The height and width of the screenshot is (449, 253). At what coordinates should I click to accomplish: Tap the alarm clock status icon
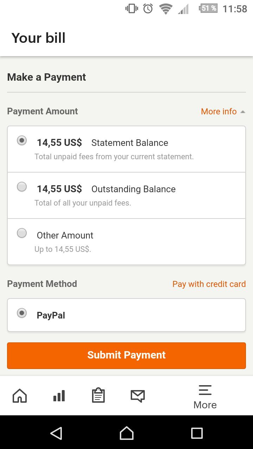pyautogui.click(x=148, y=9)
